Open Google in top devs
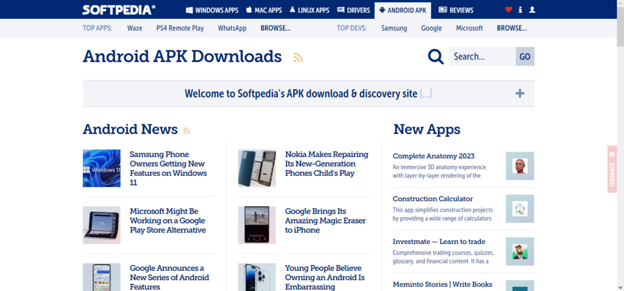This screenshot has height=291, width=624. click(x=431, y=28)
